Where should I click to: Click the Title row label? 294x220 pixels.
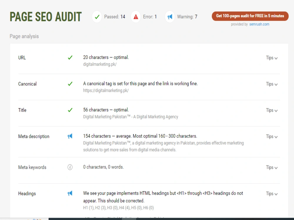point(22,110)
